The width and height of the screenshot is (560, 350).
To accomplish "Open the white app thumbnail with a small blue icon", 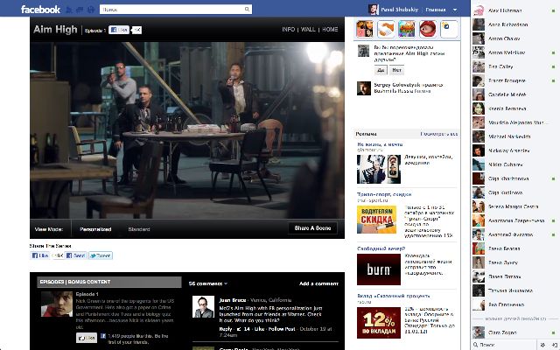I will pyautogui.click(x=449, y=29).
